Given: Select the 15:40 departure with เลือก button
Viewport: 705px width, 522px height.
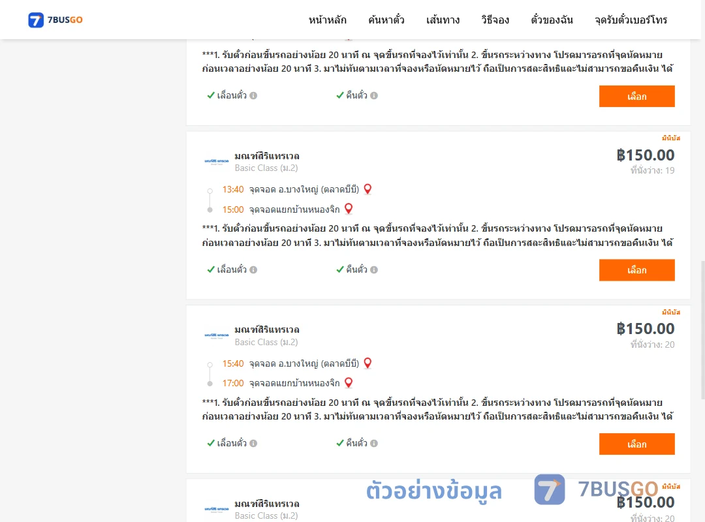Looking at the screenshot, I should (x=636, y=444).
